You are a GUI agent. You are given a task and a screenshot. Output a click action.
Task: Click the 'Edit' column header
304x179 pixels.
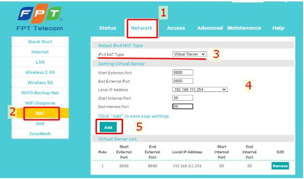[280, 152]
